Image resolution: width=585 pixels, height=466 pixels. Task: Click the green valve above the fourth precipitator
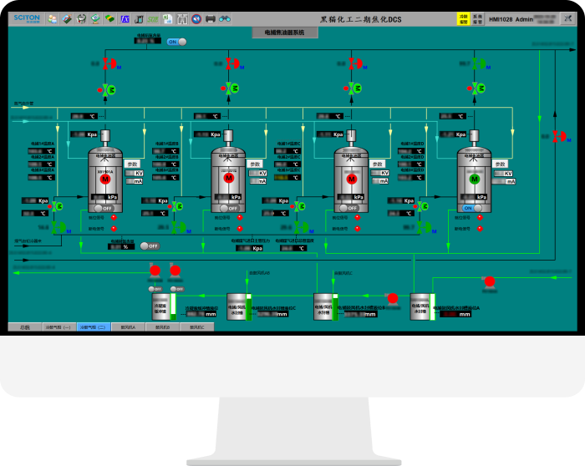click(x=477, y=63)
